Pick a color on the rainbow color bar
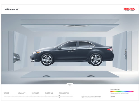Screen dimensions: 140x105 122,92
